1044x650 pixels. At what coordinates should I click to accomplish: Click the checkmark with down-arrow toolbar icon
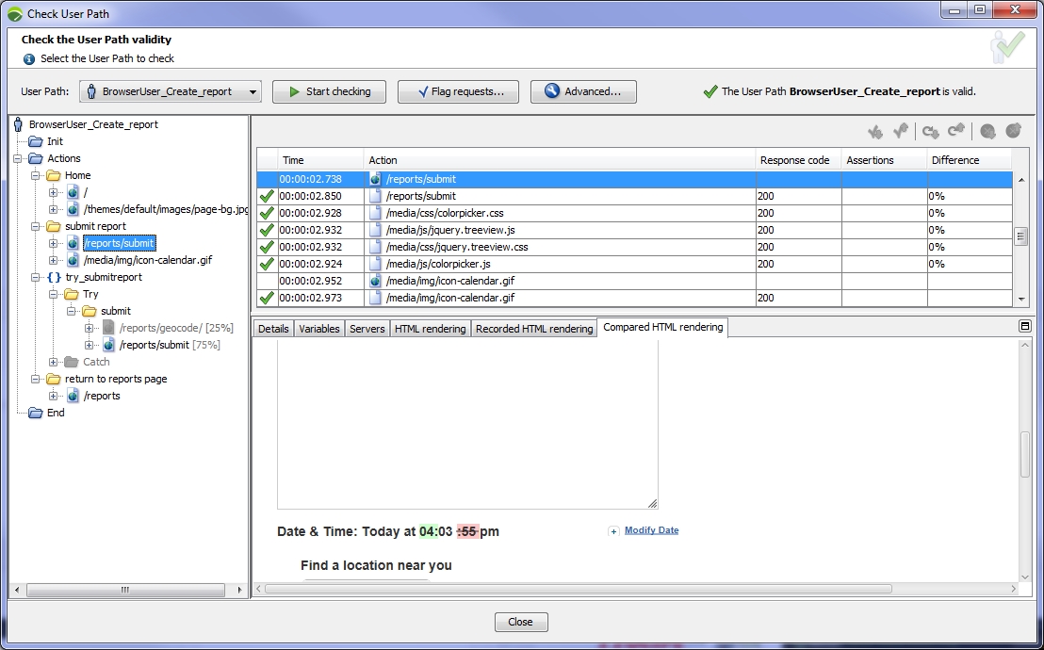[x=875, y=132]
